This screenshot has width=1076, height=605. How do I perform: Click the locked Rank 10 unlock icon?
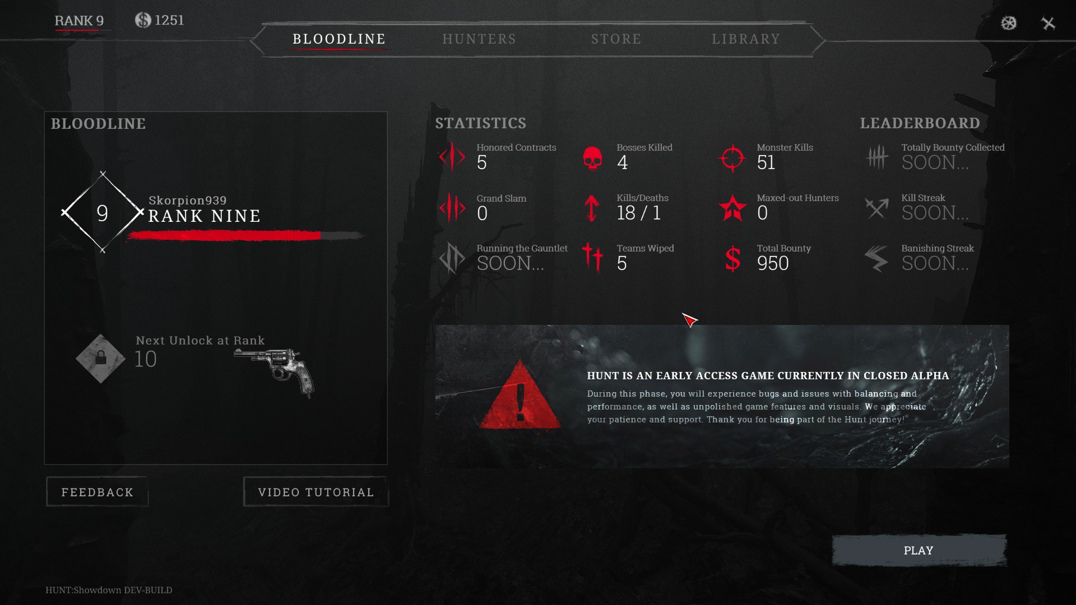(100, 357)
